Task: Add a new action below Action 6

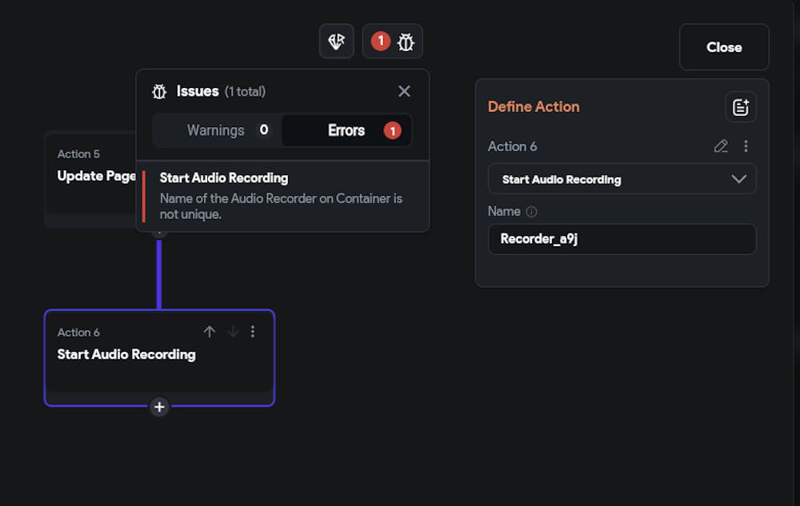Action: 159,407
